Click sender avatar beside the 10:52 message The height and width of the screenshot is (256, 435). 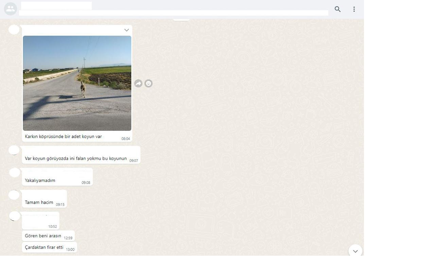tap(15, 216)
